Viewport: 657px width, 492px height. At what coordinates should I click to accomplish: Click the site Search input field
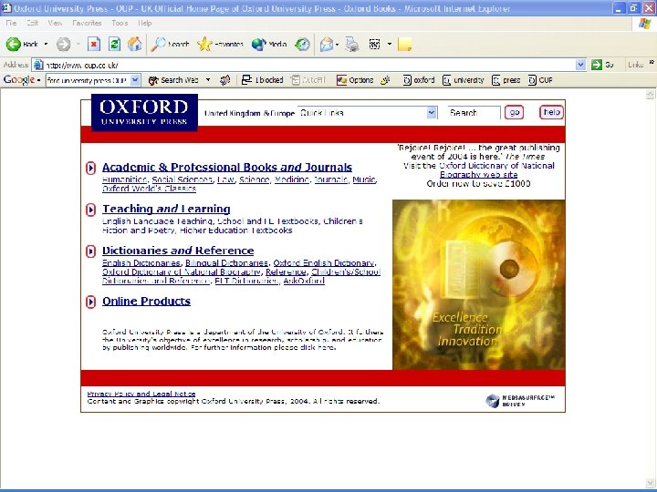coord(474,113)
